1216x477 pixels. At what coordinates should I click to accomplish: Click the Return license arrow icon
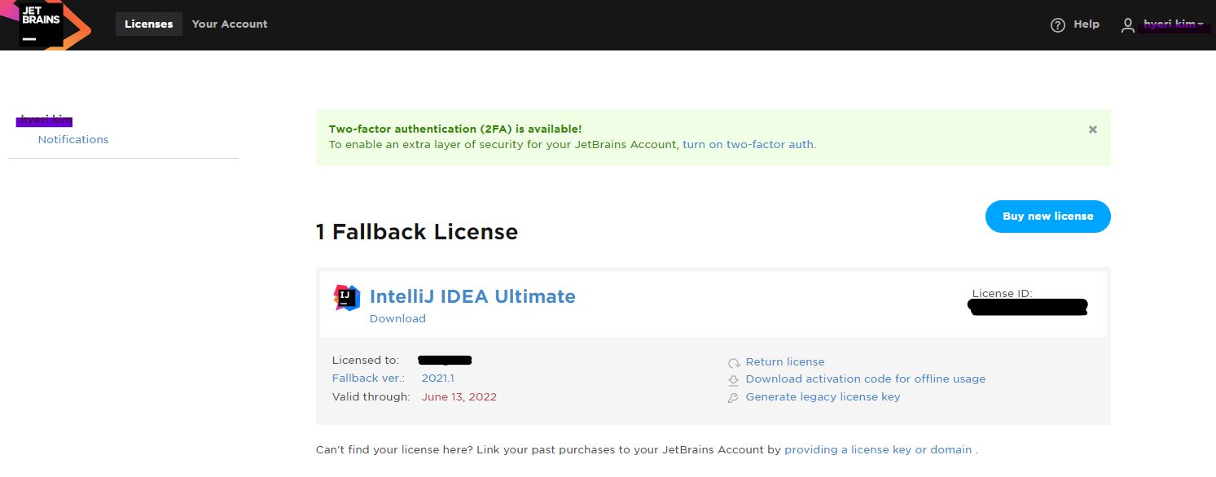click(733, 363)
